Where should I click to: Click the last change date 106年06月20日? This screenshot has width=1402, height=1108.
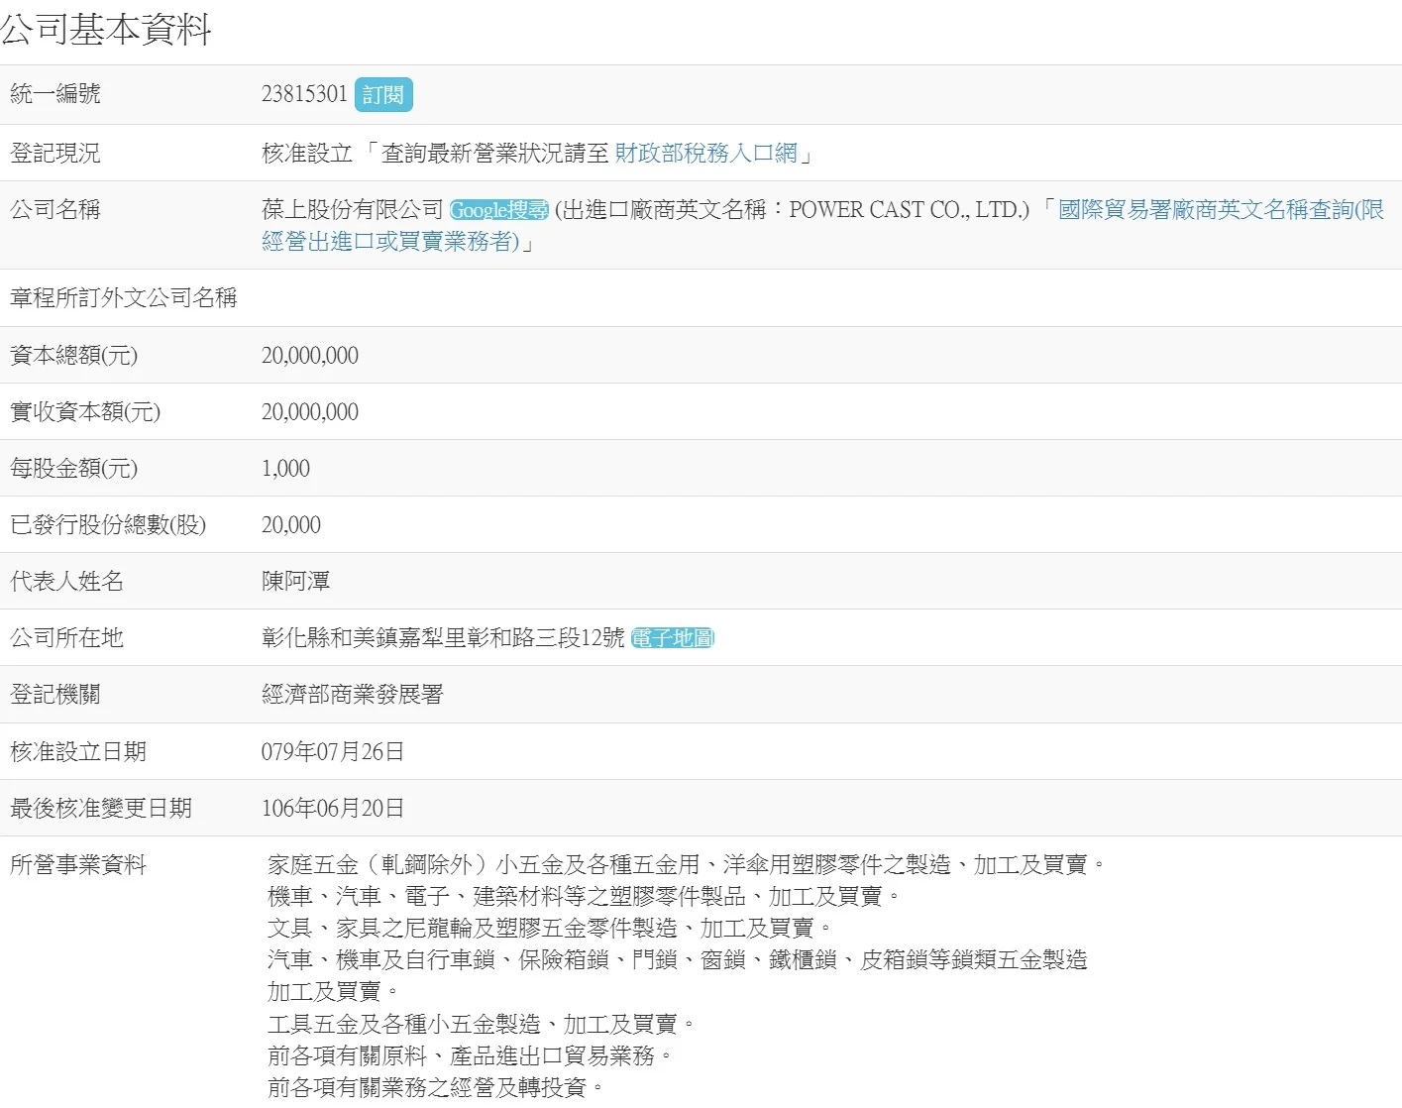point(333,809)
